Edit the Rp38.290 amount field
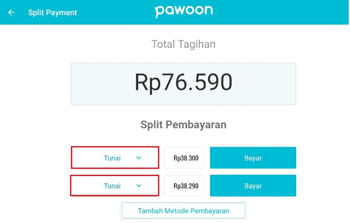Viewport: 350px width, 223px height. (184, 185)
